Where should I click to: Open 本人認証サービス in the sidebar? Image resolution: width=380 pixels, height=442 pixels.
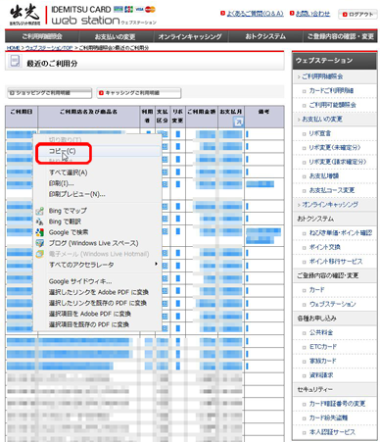pyautogui.click(x=332, y=432)
